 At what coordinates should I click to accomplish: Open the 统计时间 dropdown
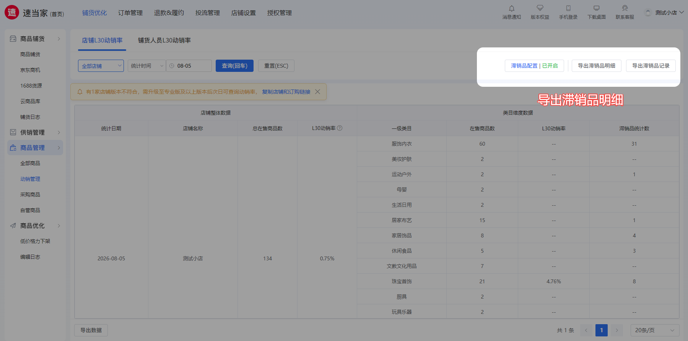tap(147, 66)
